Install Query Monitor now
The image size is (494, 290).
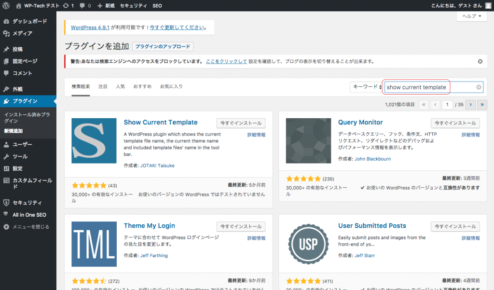(455, 123)
